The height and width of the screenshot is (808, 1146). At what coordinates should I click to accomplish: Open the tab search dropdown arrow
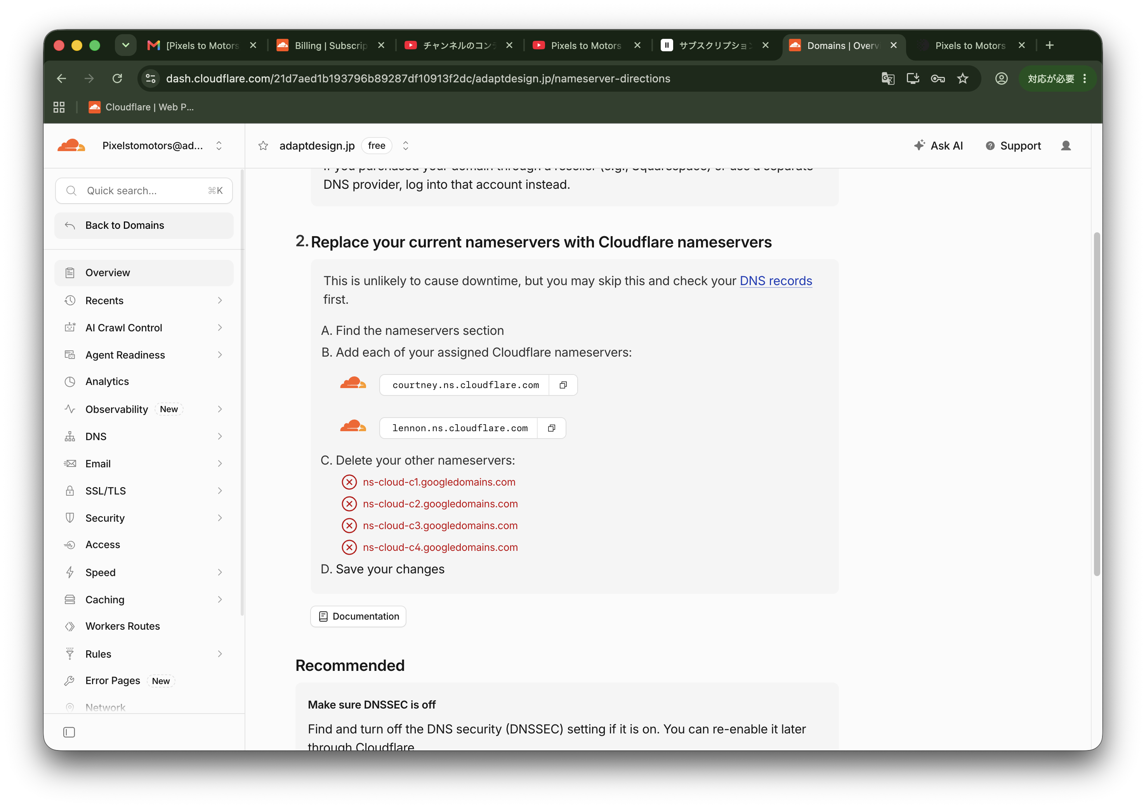126,45
